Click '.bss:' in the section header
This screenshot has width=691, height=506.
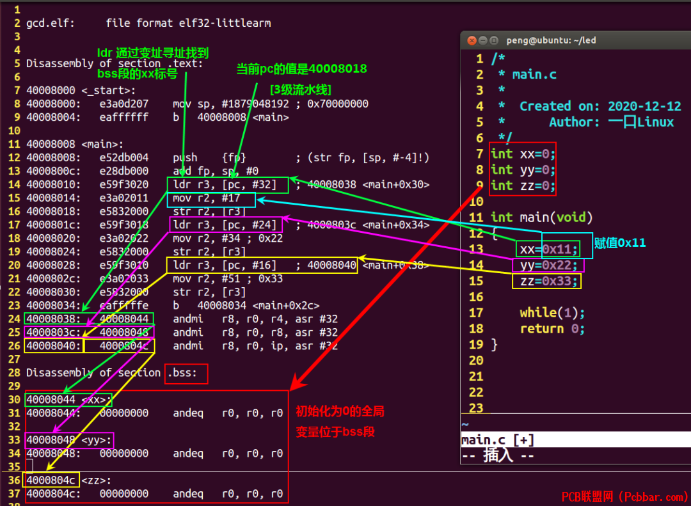click(182, 373)
